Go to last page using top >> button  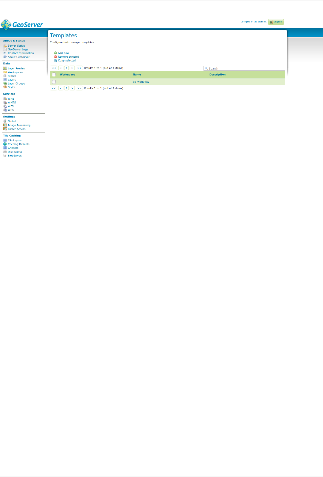click(79, 68)
